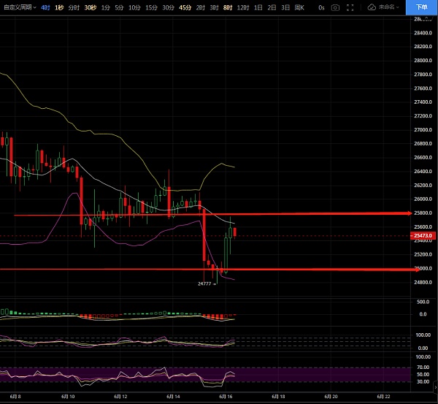This screenshot has height=404, width=438.
Task: Open the 自定义周期 custom period dropdown
Action: coord(20,7)
